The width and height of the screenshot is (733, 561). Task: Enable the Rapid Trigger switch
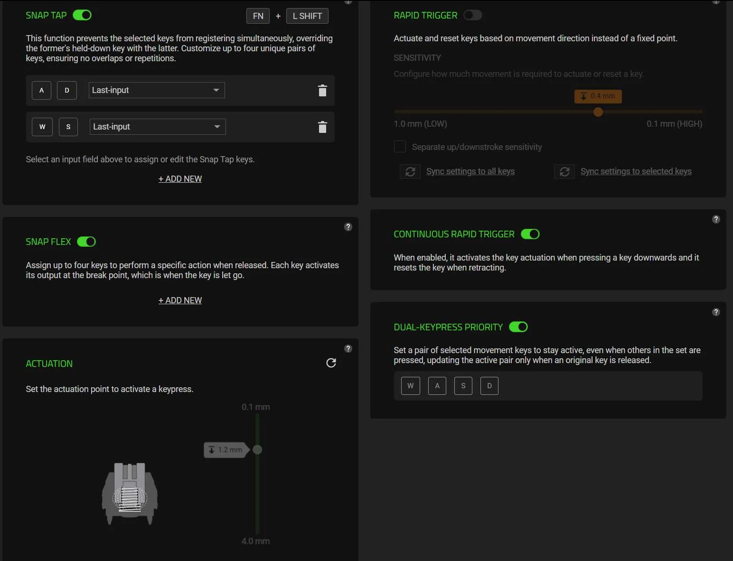pyautogui.click(x=472, y=15)
